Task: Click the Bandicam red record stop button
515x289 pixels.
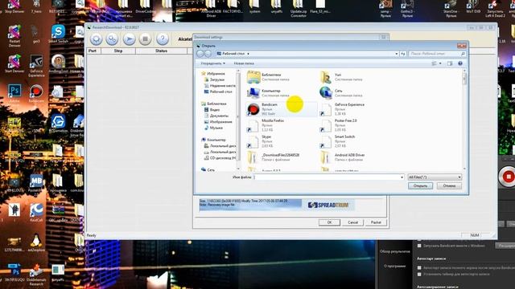Action: pyautogui.click(x=508, y=177)
